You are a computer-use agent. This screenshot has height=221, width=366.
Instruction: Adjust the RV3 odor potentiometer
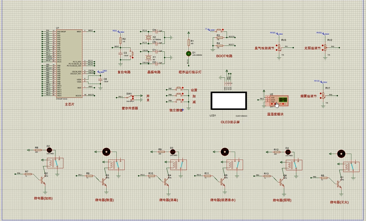point(279,48)
